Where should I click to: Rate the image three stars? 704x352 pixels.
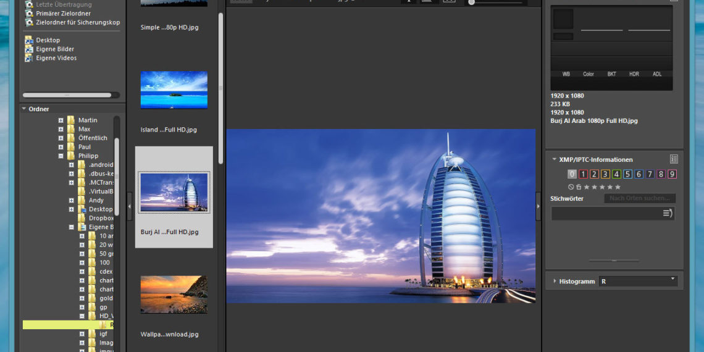tap(601, 186)
